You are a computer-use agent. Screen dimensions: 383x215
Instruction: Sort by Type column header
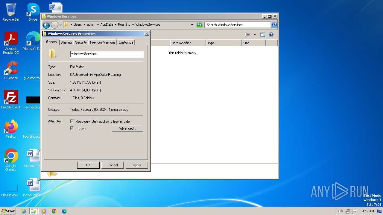(224, 43)
